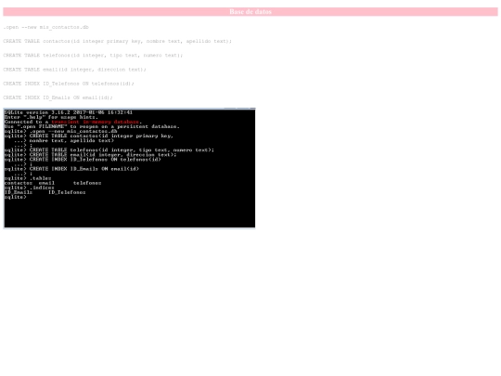Click the SQLite version line in terminal image
Screen dimensions: 501x376
[69, 112]
